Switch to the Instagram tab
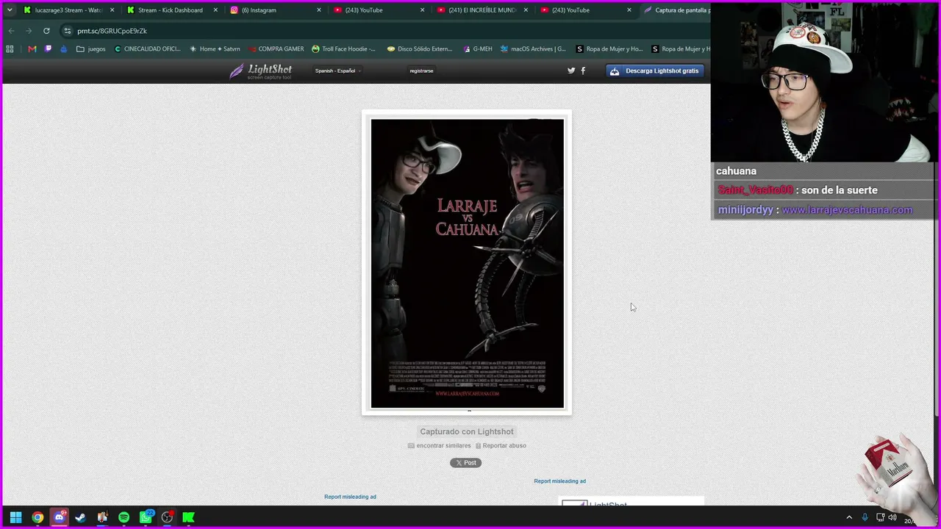 [276, 10]
